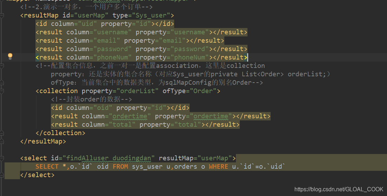Click the closing </select> tag text
This screenshot has height=196, width=387.
click(37, 175)
